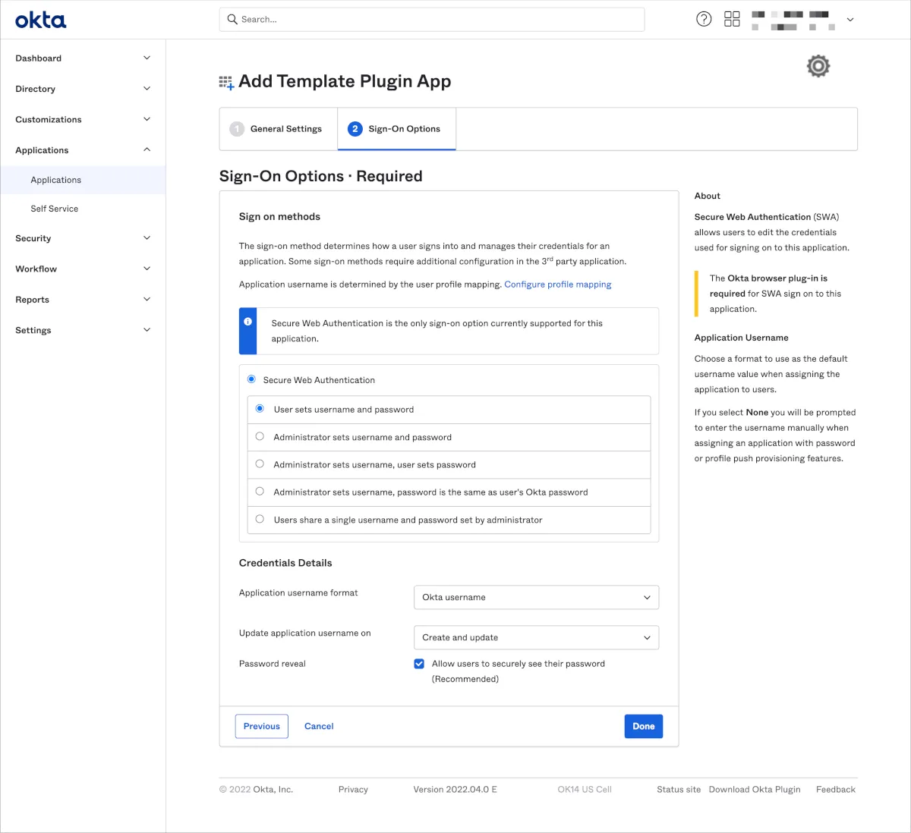Viewport: 911px width, 833px height.
Task: Open Update application username on dropdown
Action: (x=536, y=637)
